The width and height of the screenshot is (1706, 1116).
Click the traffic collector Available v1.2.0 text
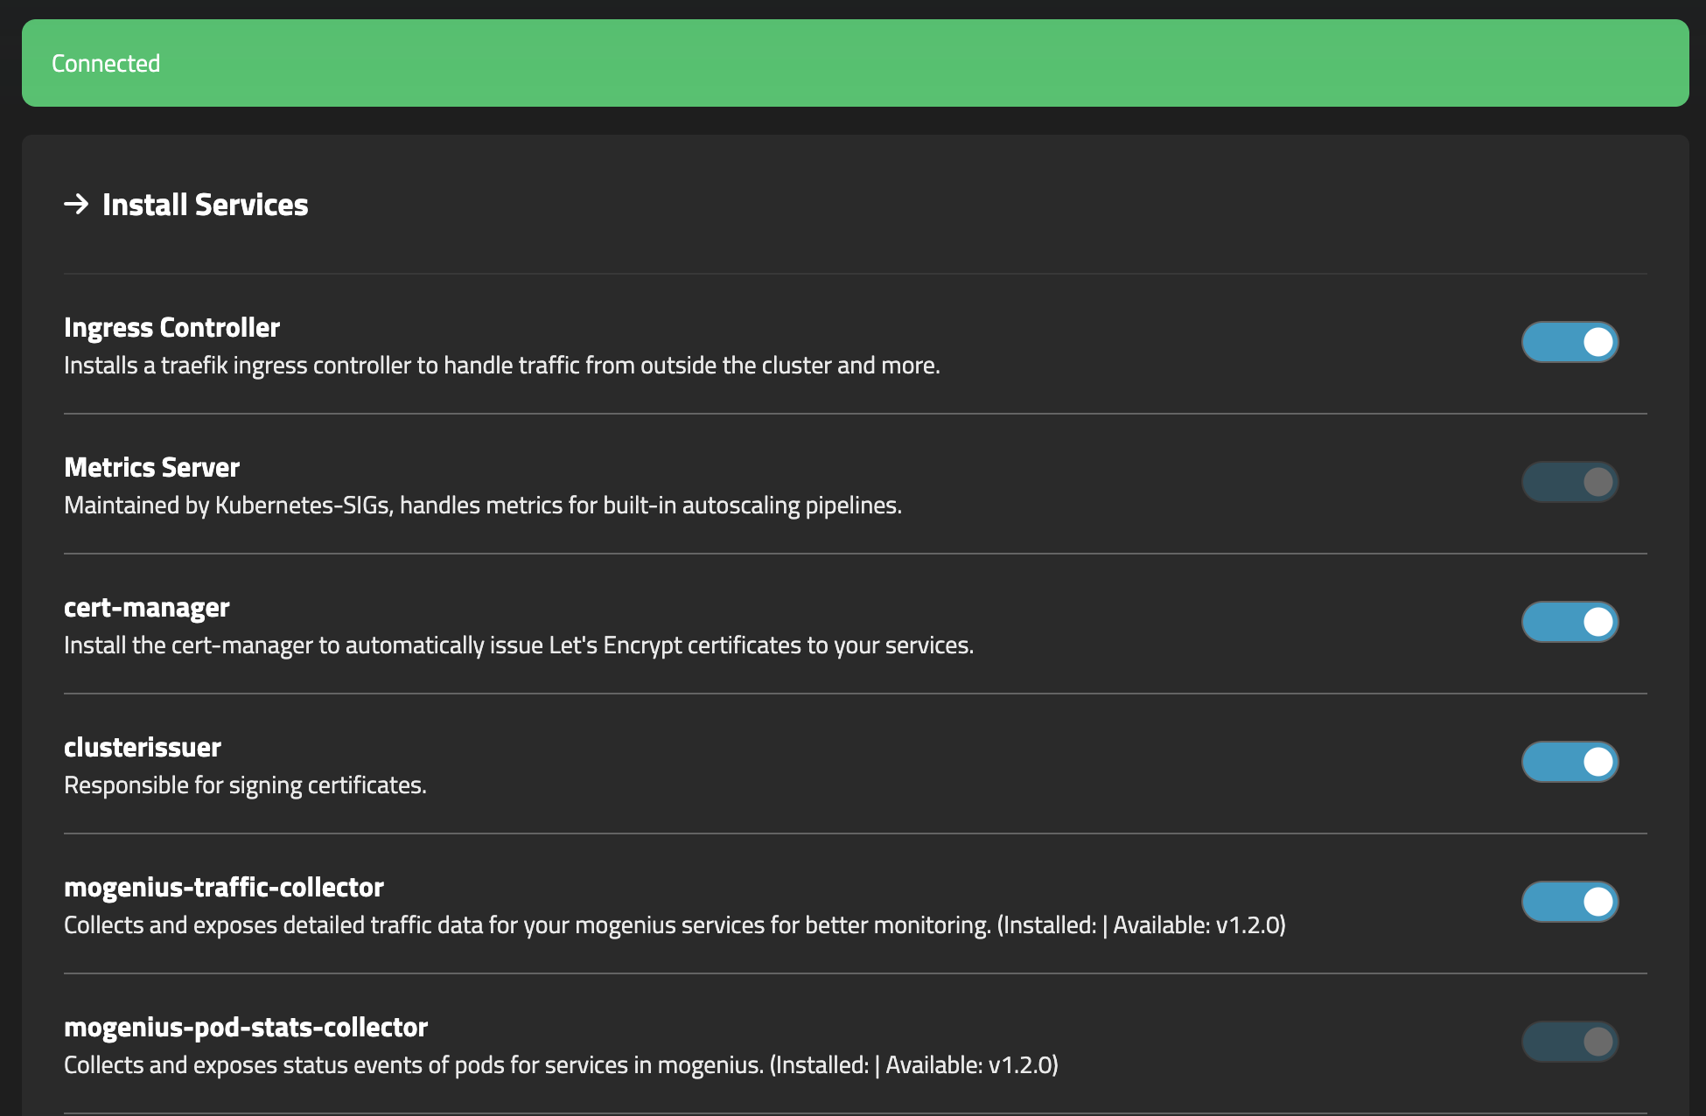[x=1197, y=925]
